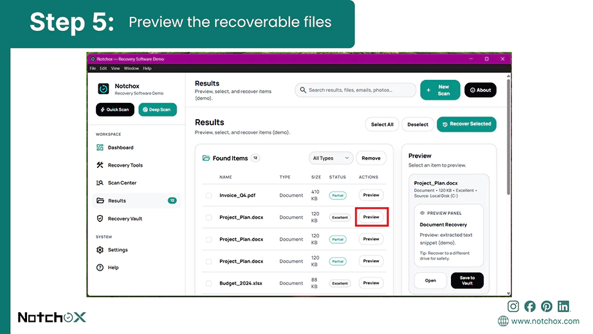Image resolution: width=593 pixels, height=334 pixels.
Task: Preview the Budget_2024.xlsx file
Action: pos(371,283)
